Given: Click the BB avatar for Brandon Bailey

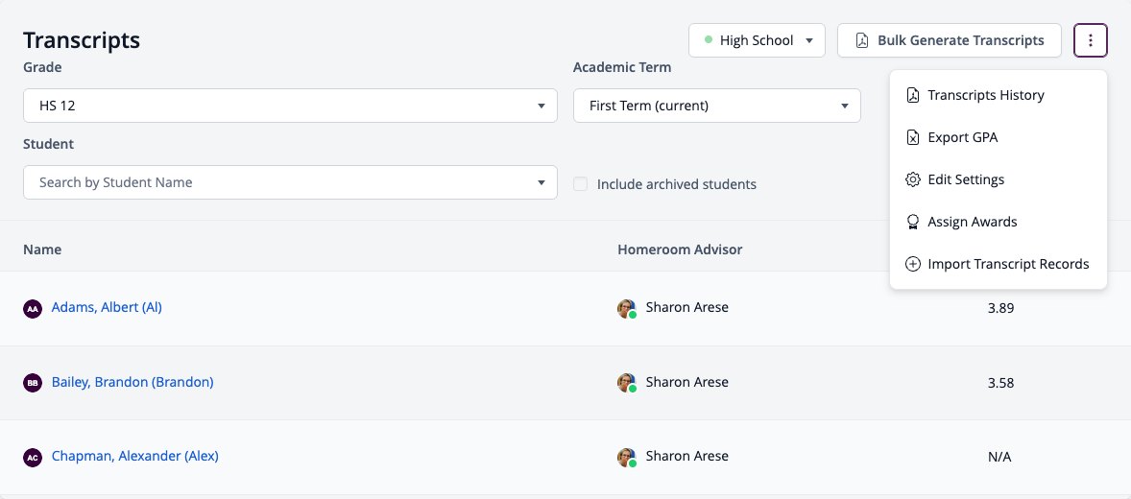Looking at the screenshot, I should pyautogui.click(x=33, y=383).
